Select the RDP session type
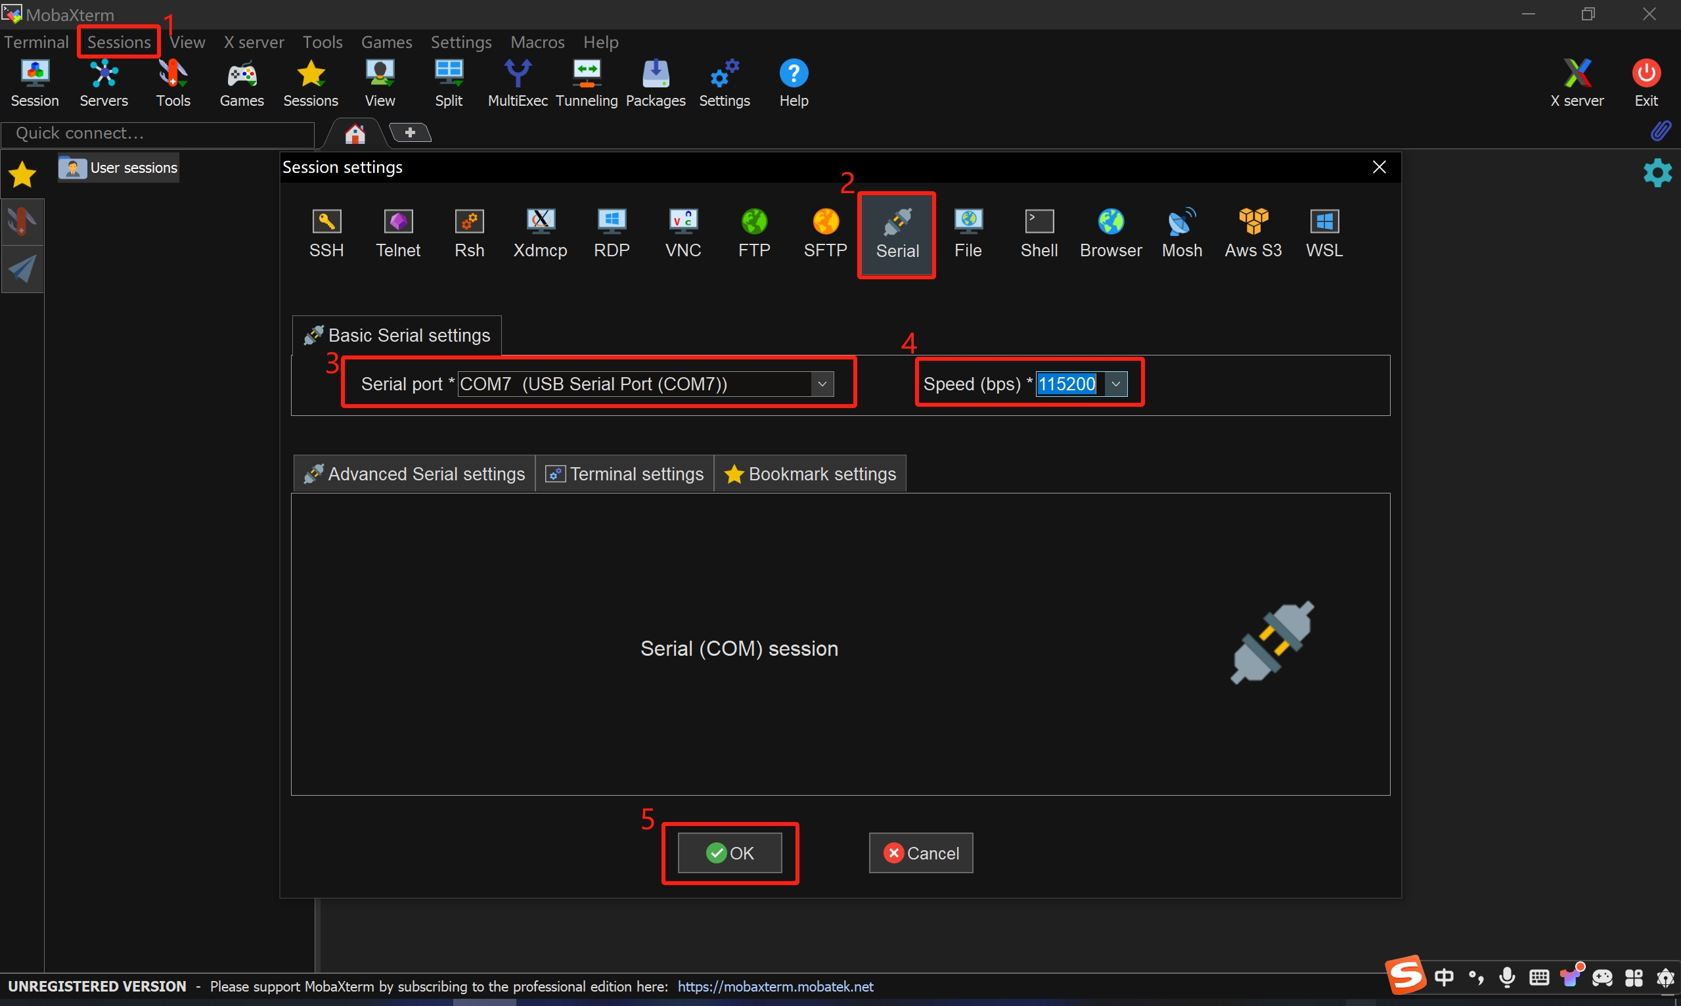1681x1006 pixels. point(612,234)
